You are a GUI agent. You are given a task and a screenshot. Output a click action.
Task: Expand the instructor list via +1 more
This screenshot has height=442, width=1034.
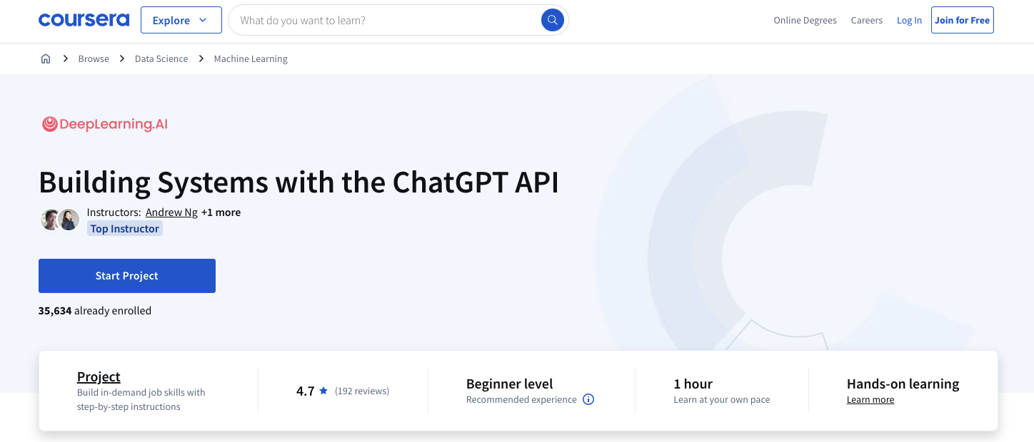coord(221,212)
